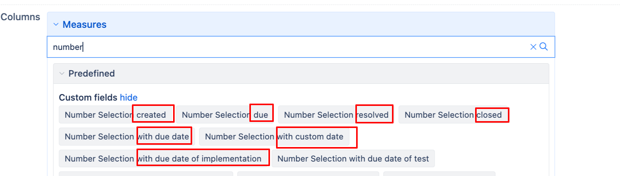Click rightmost partially visible chip in bottom row
Viewport: 620px width, 176px height.
pyautogui.click(x=439, y=174)
